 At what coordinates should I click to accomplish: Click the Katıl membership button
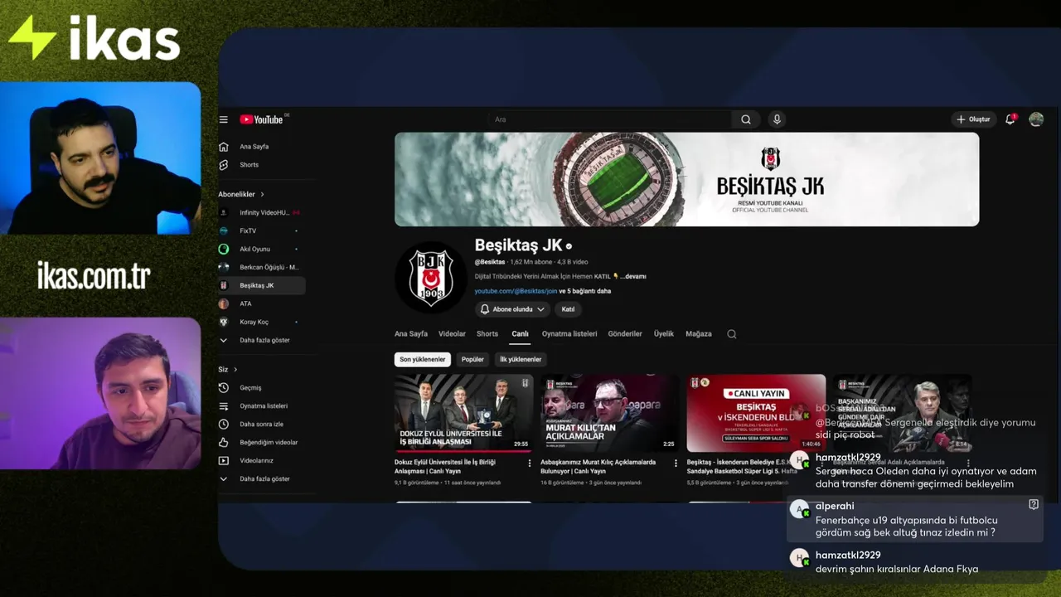(568, 309)
